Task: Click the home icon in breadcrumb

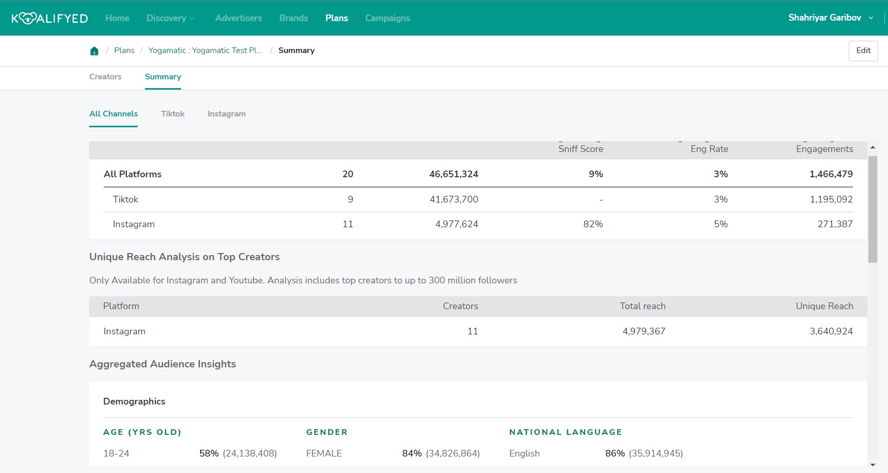Action: click(94, 50)
